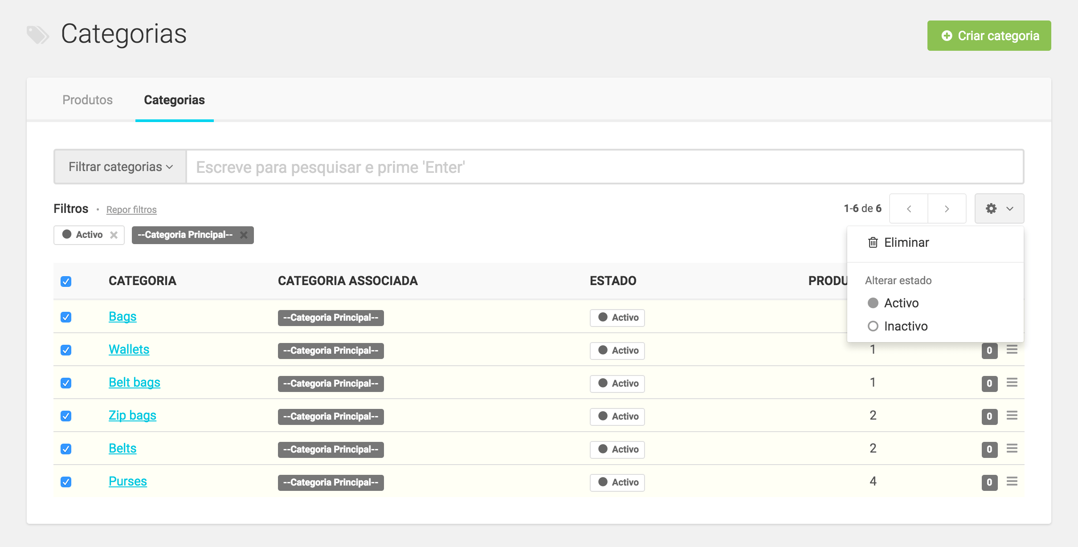This screenshot has width=1078, height=547.
Task: Click the Criar categoria button
Action: click(x=989, y=36)
